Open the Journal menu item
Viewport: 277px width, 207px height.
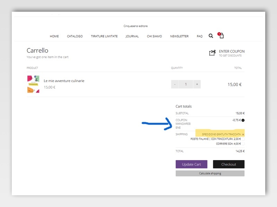pos(132,36)
